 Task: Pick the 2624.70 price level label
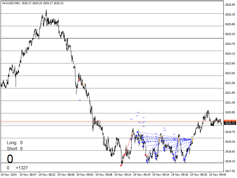(x=230, y=44)
